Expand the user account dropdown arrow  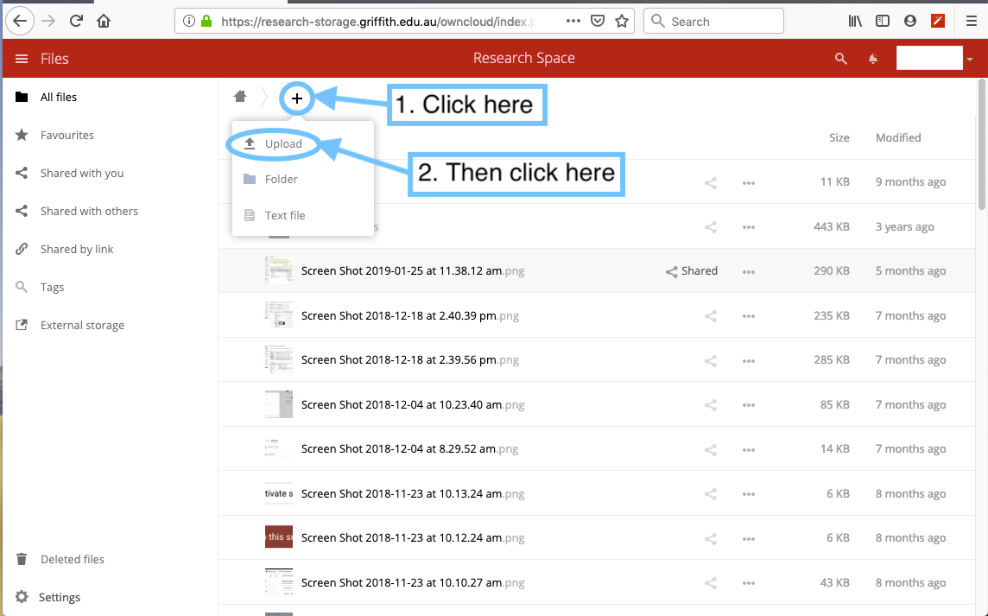(x=970, y=60)
